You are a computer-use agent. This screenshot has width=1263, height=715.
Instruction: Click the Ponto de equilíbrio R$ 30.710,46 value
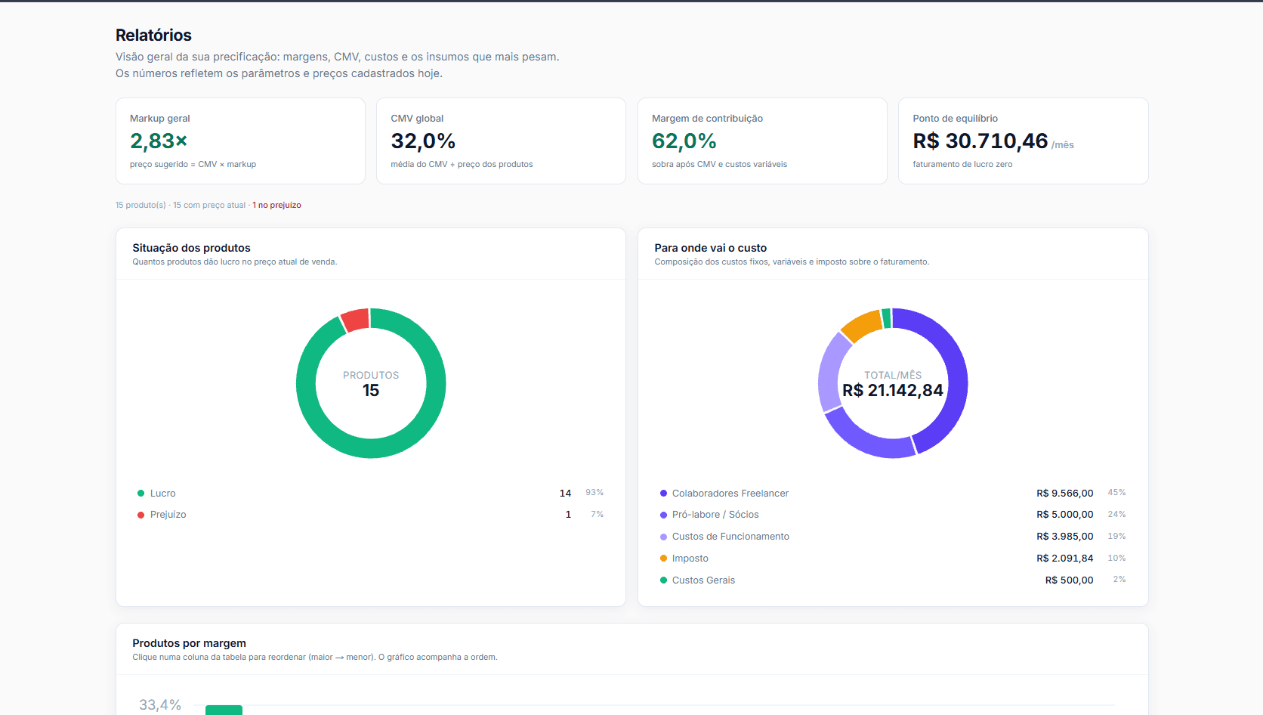980,141
